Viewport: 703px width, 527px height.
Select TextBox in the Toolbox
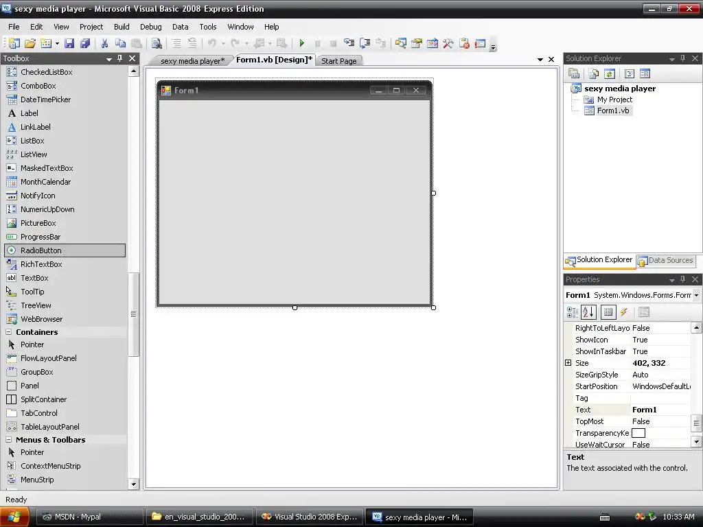(x=65, y=278)
